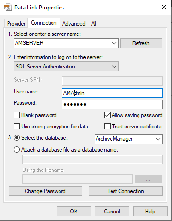Click the Refresh button
This screenshot has height=221, width=172.
coord(141,43)
